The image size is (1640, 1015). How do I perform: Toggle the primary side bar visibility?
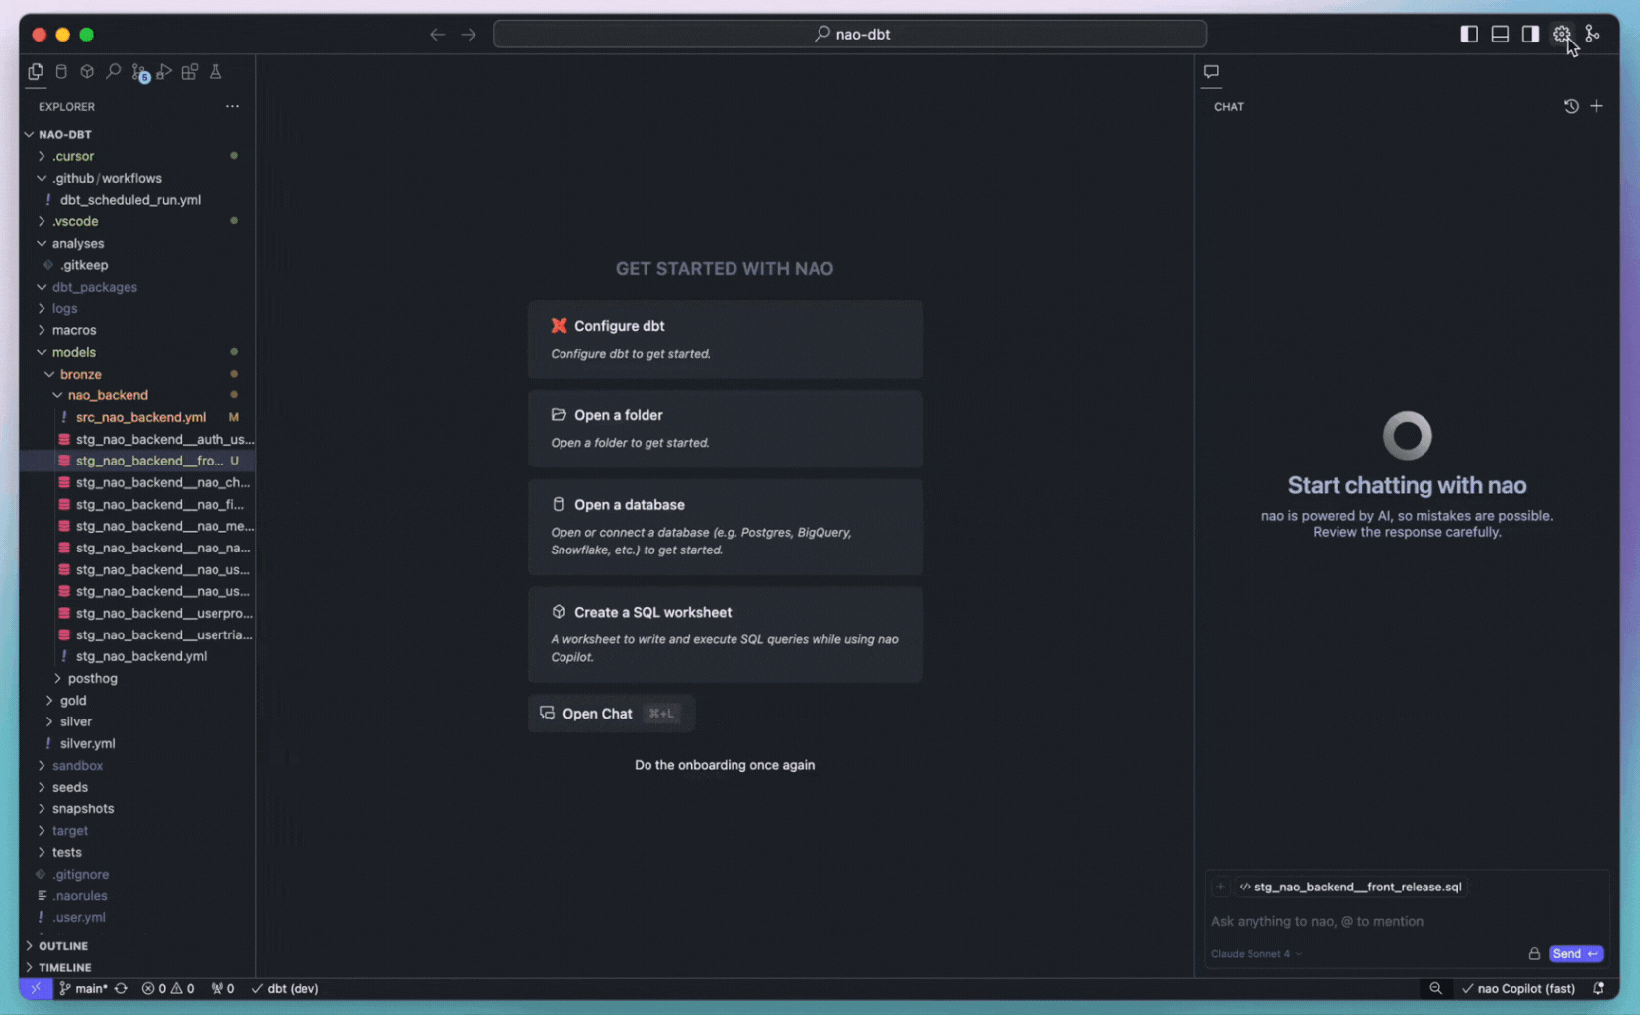coord(1469,34)
